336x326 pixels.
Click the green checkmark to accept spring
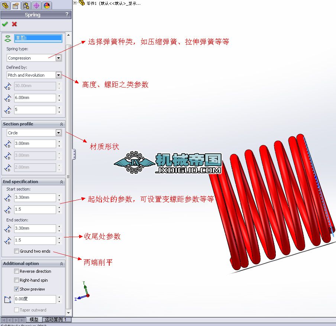point(5,24)
